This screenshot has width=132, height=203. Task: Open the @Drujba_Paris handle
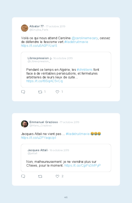(x=39, y=30)
